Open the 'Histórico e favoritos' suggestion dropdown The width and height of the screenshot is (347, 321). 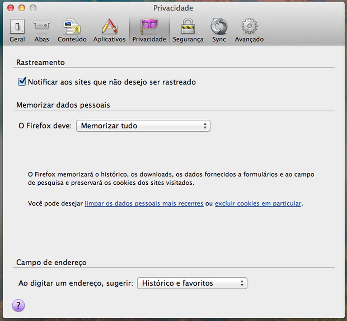pyautogui.click(x=192, y=283)
